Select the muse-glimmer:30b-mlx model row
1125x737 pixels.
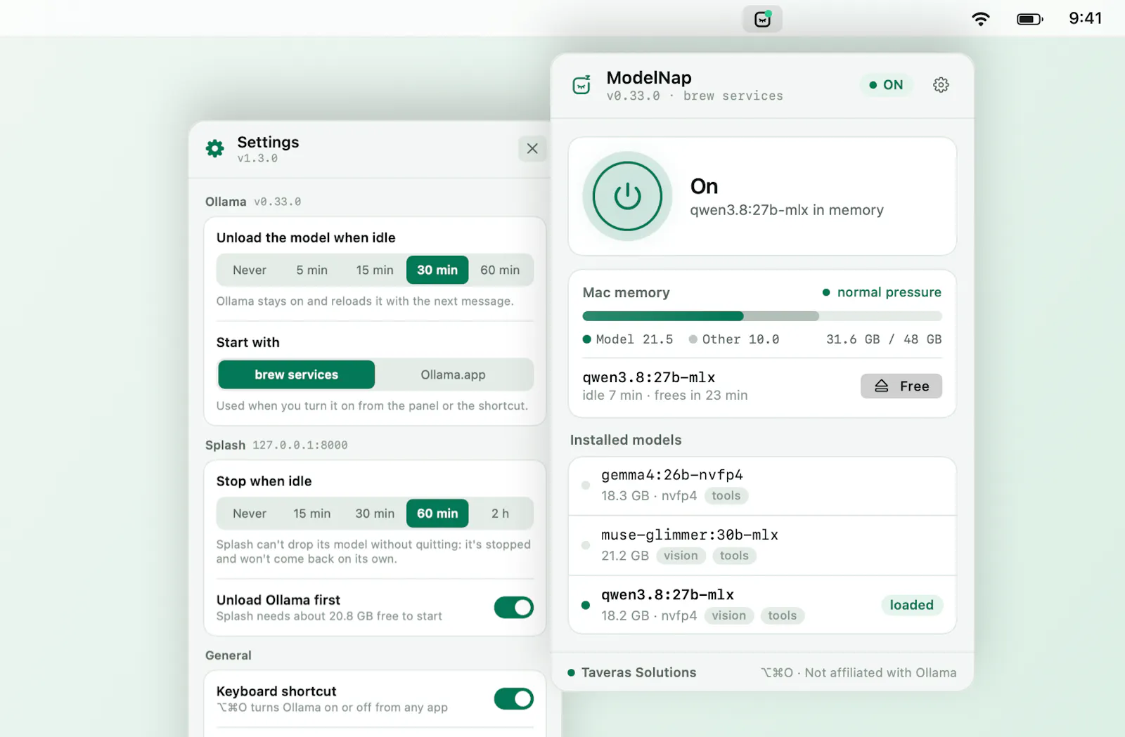pyautogui.click(x=762, y=545)
